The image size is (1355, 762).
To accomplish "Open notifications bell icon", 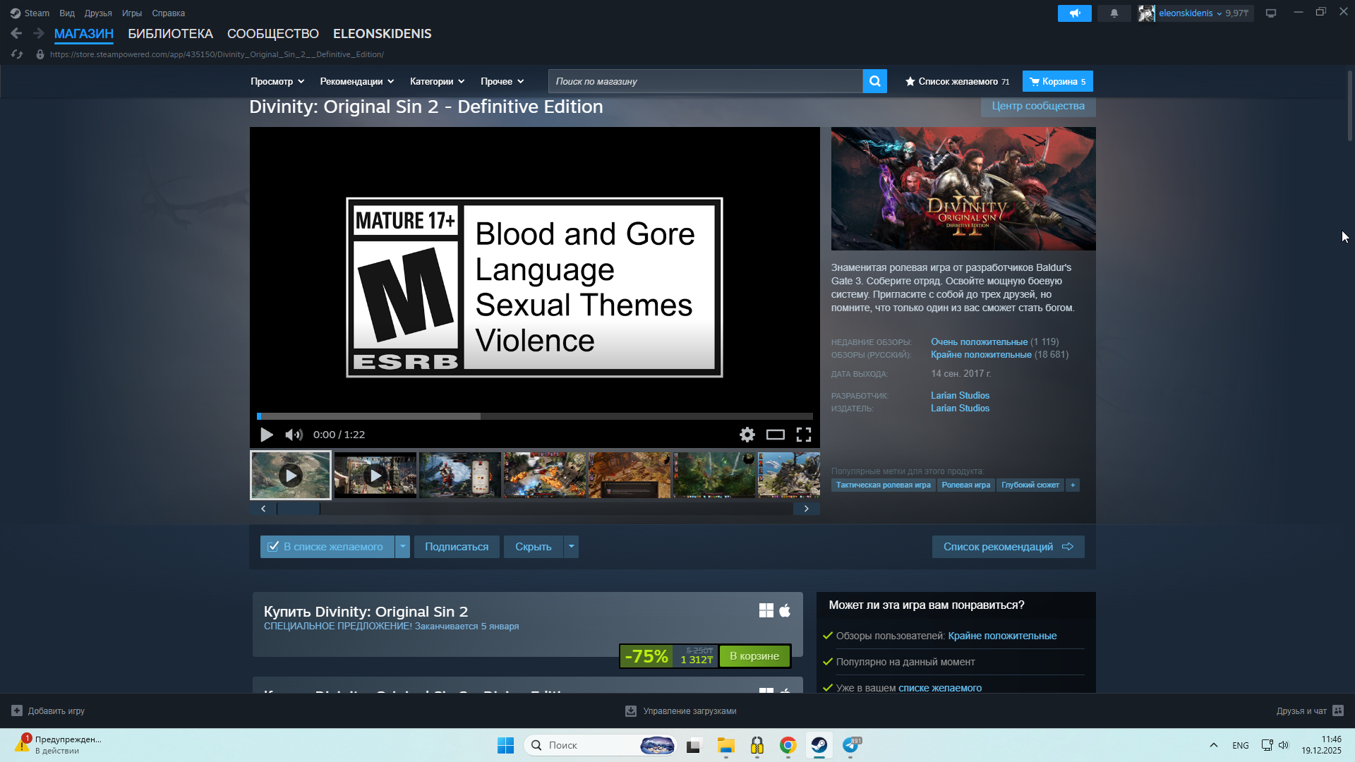I will pyautogui.click(x=1114, y=13).
